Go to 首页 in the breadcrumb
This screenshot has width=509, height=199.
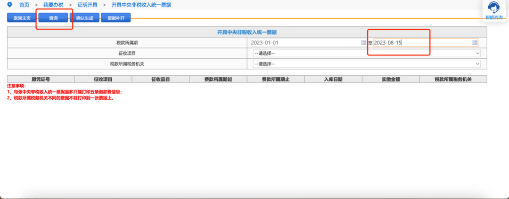coord(24,5)
